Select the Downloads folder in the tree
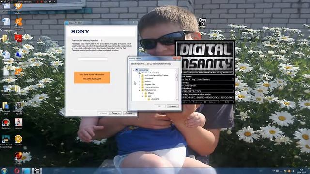310x174 pixels. (x=149, y=78)
